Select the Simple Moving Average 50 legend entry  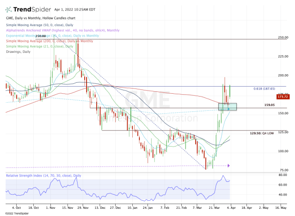[x=38, y=23]
